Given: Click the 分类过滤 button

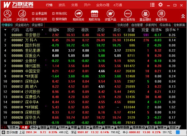Looking at the screenshot, I should point(123,25).
